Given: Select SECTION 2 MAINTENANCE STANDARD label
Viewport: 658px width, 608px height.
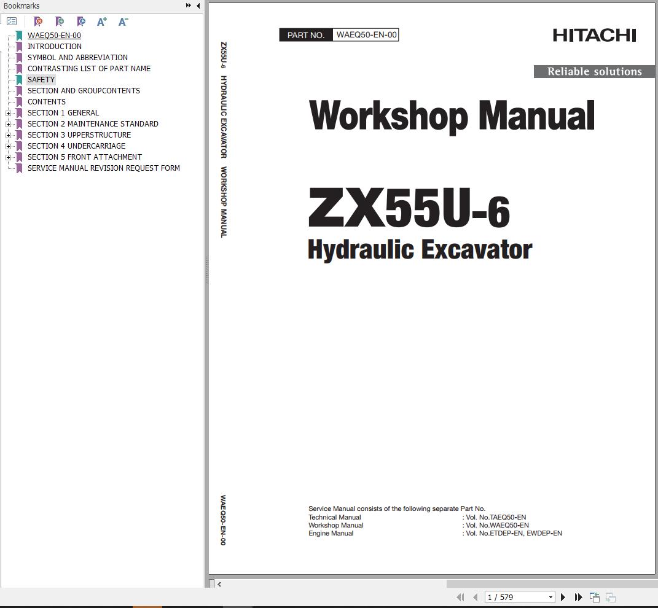Looking at the screenshot, I should pos(93,124).
